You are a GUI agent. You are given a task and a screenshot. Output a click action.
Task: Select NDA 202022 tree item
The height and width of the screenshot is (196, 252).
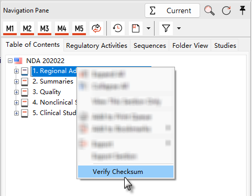pyautogui.click(x=45, y=61)
